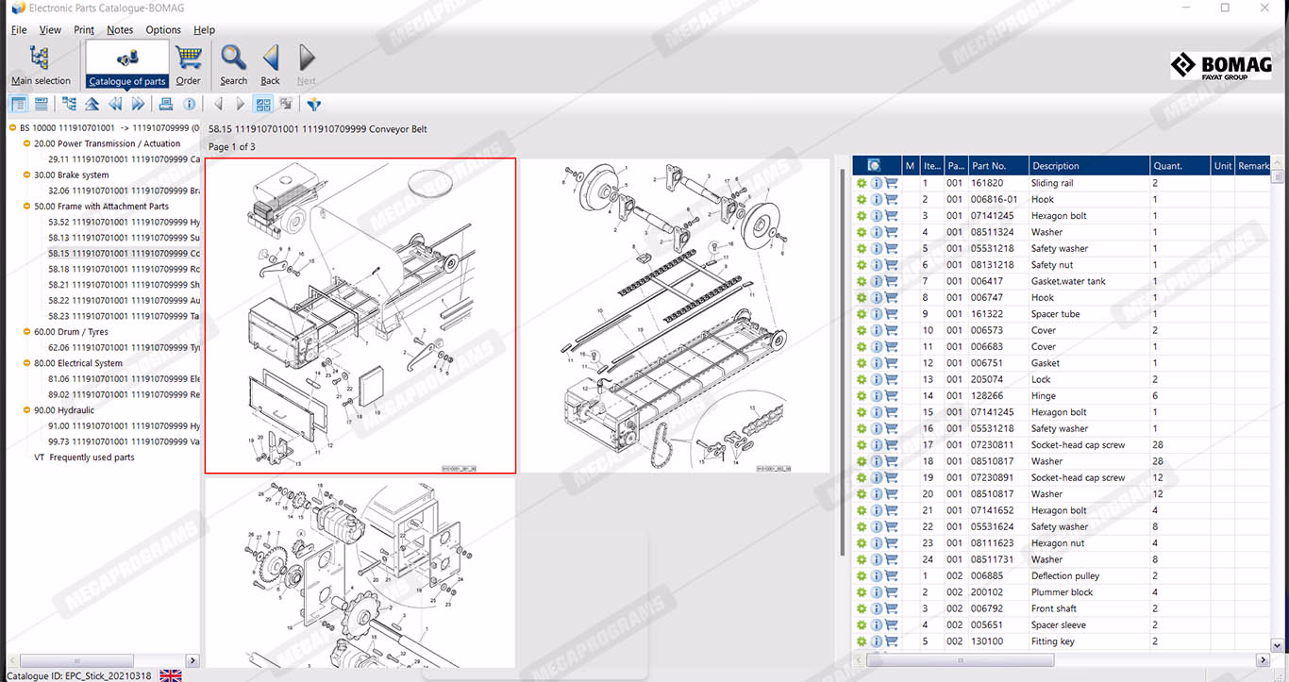Image resolution: width=1289 pixels, height=682 pixels.
Task: Collapse the 50.00 Frame with Attachment Parts node
Action: tap(26, 207)
